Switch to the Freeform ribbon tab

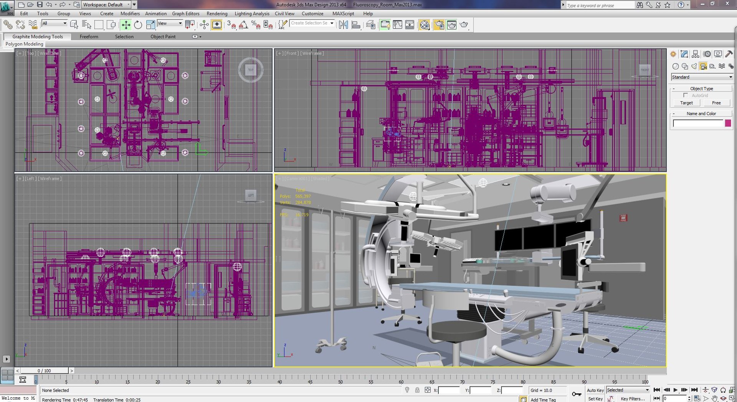point(89,36)
